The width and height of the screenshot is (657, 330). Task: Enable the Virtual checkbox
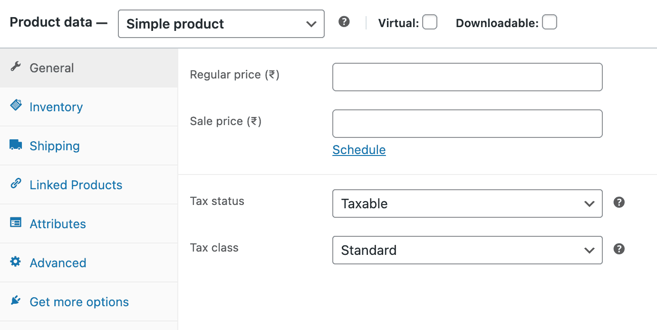[x=429, y=22]
